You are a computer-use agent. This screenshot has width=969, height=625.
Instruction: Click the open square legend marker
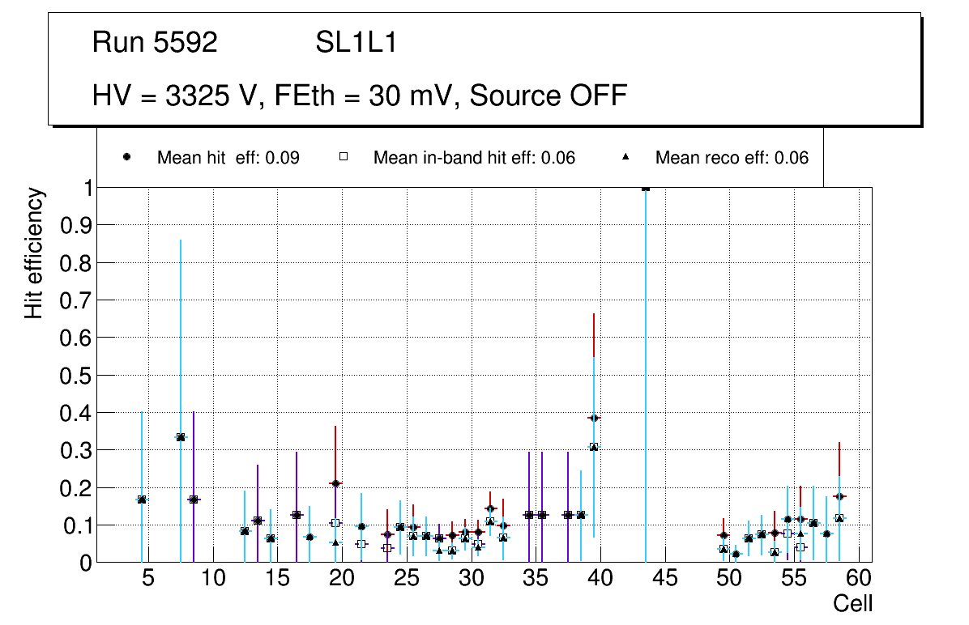coord(343,157)
